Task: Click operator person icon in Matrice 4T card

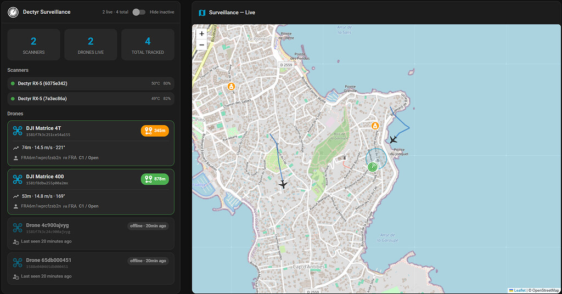Action: tap(16, 158)
